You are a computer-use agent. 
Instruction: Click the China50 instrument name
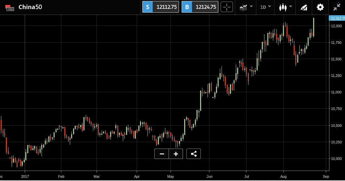30,7
